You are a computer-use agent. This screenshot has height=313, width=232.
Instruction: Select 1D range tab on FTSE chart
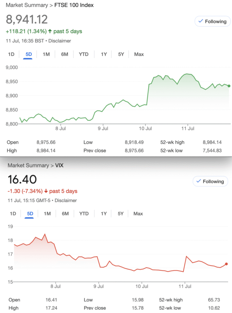pos(11,54)
